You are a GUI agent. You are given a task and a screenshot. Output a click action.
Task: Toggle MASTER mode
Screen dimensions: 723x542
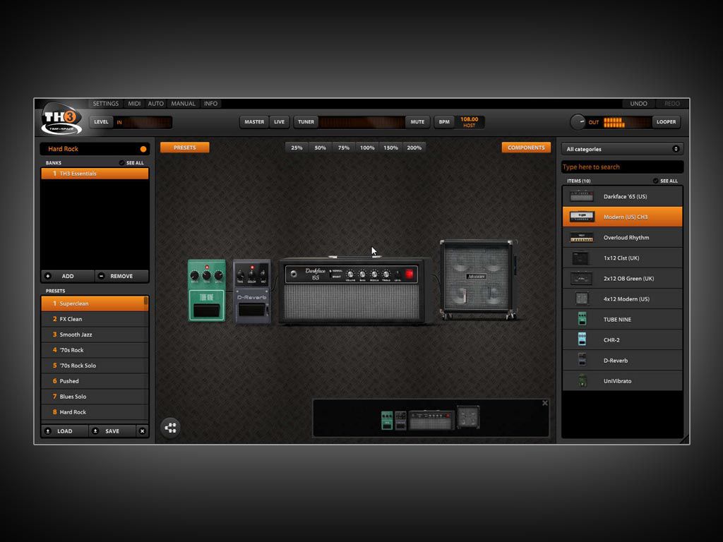pyautogui.click(x=254, y=121)
